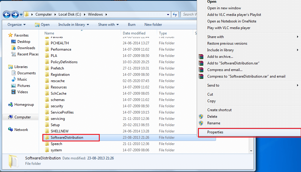This screenshot has height=172, width=301.
Task: Select Restore previous versions menu entry
Action: pyautogui.click(x=227, y=43)
